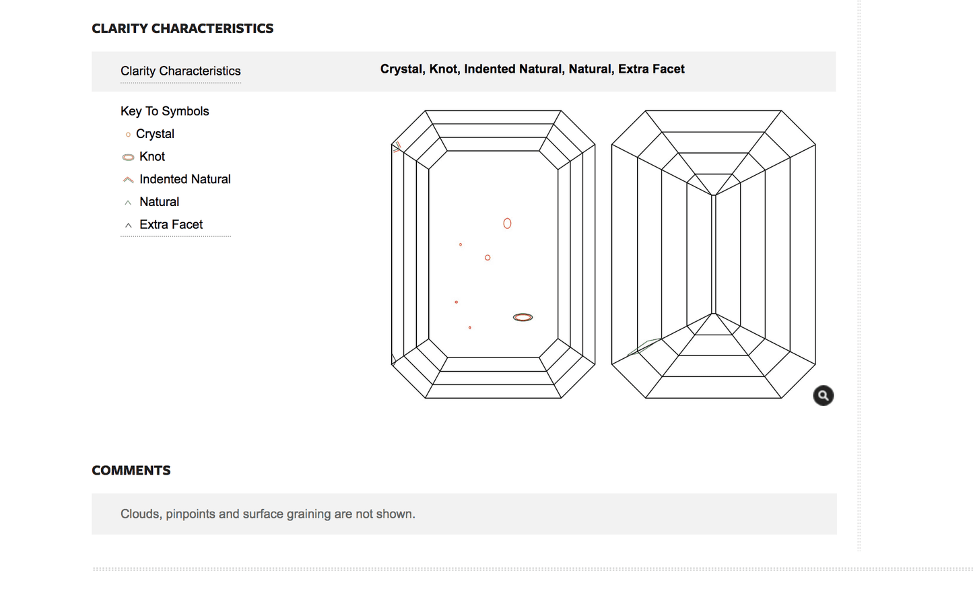Viewport: 973px width, 616px height.
Task: Click the bold characteristics list beginning with Crystal, Knot
Action: (x=532, y=69)
